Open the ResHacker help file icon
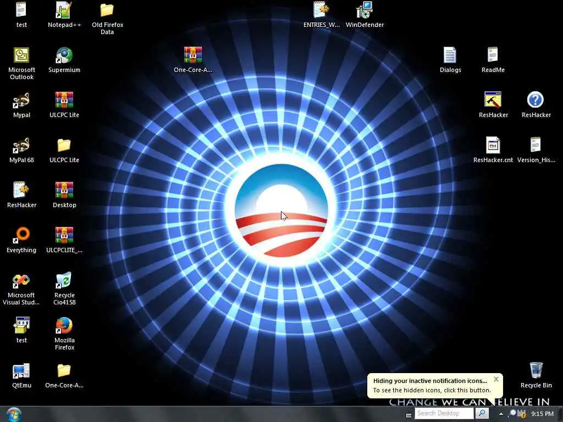The height and width of the screenshot is (422, 563). coord(536,105)
